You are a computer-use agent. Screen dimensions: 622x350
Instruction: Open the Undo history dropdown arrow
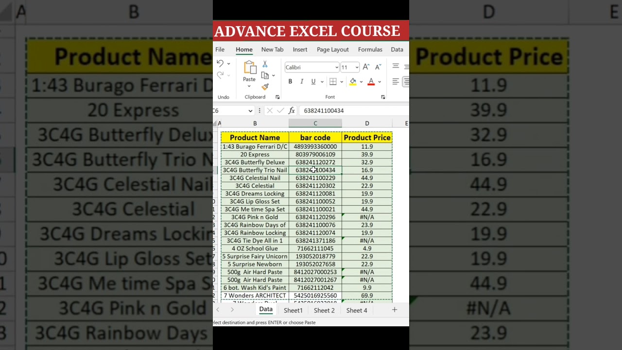228,64
